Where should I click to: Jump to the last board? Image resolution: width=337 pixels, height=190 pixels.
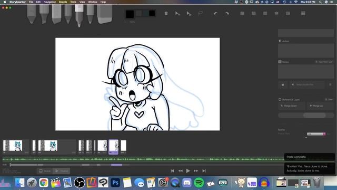(x=204, y=171)
